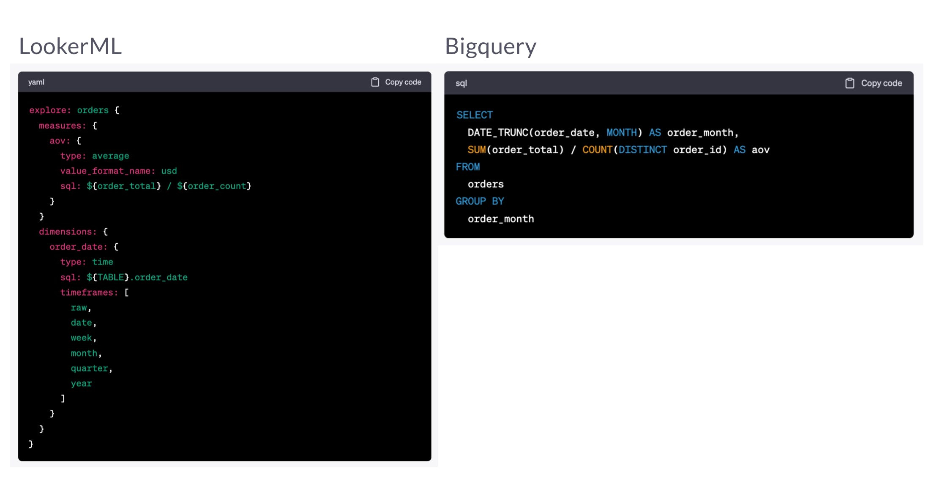Click the 'type: average' line
The width and height of the screenshot is (934, 479).
coord(94,156)
